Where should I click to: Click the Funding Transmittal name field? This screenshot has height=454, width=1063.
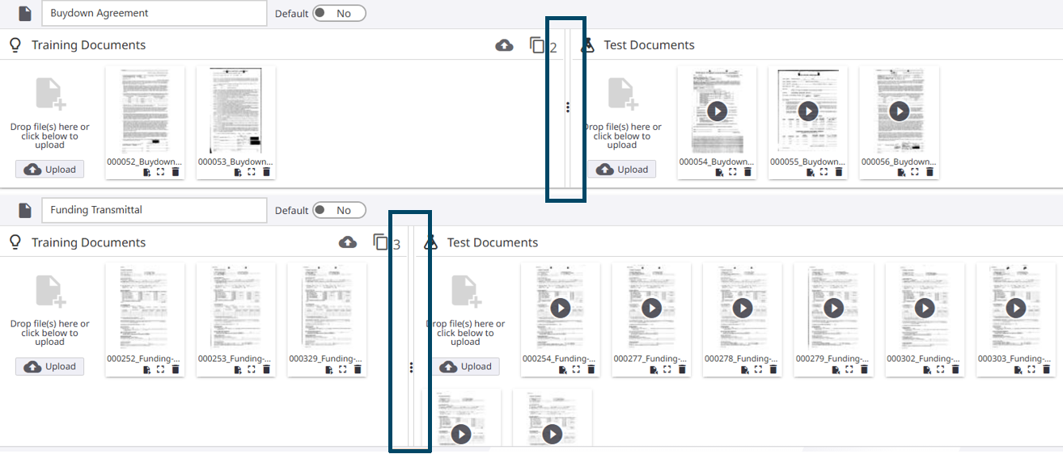[x=154, y=210]
